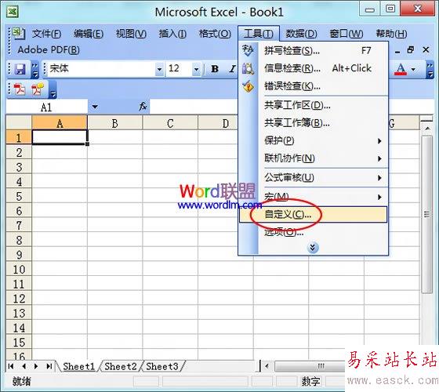The width and height of the screenshot is (439, 392).
Task: Click the error checking icon in menu
Action: [248, 86]
